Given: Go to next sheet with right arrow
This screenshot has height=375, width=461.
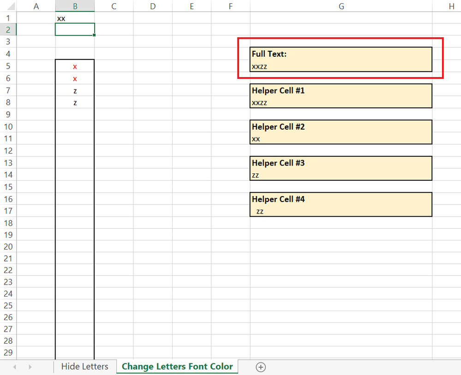Looking at the screenshot, I should [30, 367].
